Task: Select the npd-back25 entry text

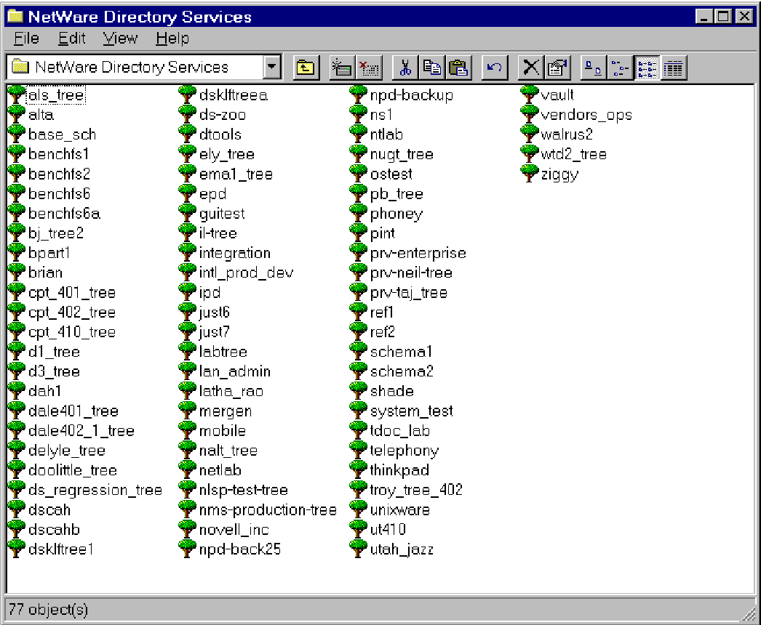Action: (x=240, y=549)
